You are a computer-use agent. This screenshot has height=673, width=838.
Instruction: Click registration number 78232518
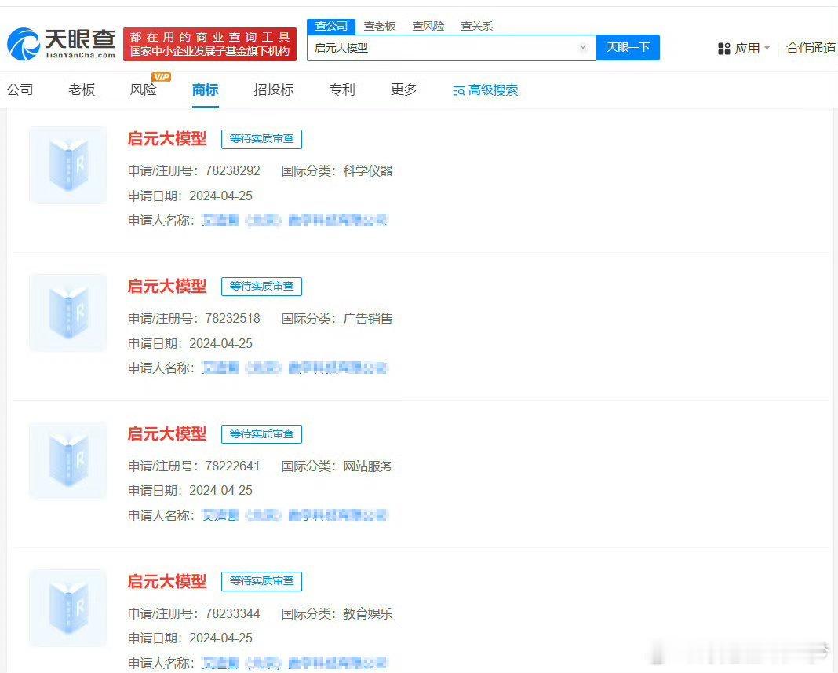pyautogui.click(x=232, y=319)
